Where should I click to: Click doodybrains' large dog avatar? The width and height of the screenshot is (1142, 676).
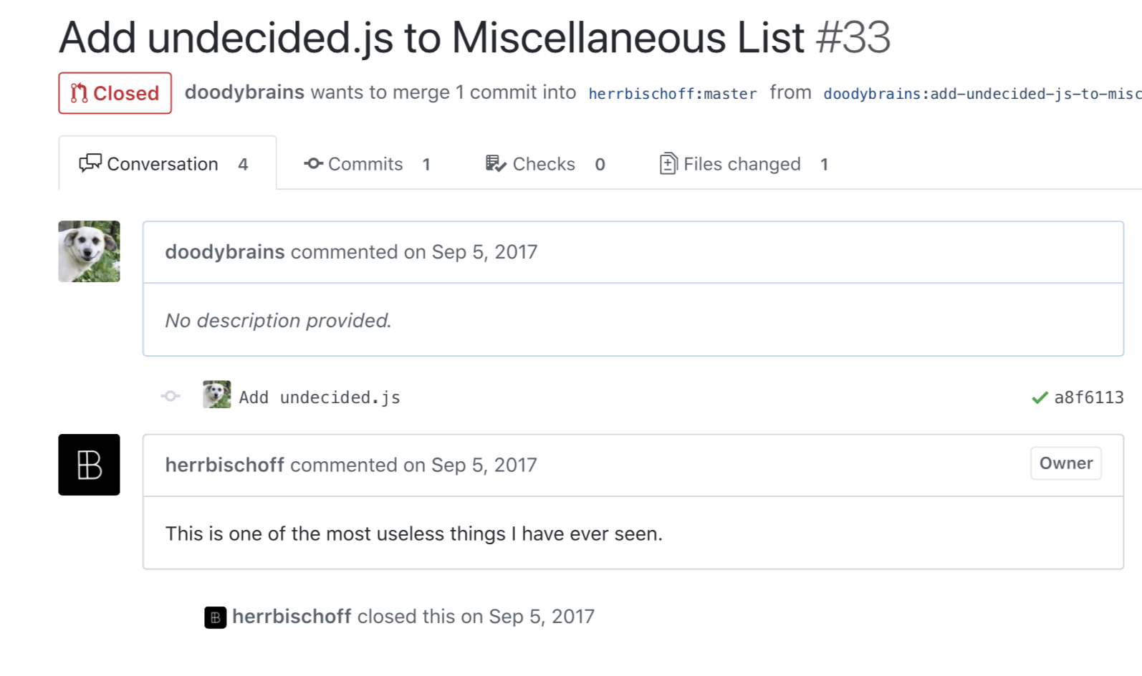tap(89, 251)
